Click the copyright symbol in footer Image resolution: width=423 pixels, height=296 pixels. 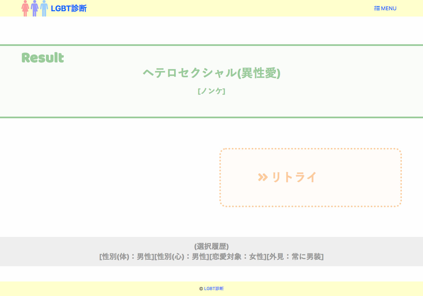pyautogui.click(x=201, y=289)
